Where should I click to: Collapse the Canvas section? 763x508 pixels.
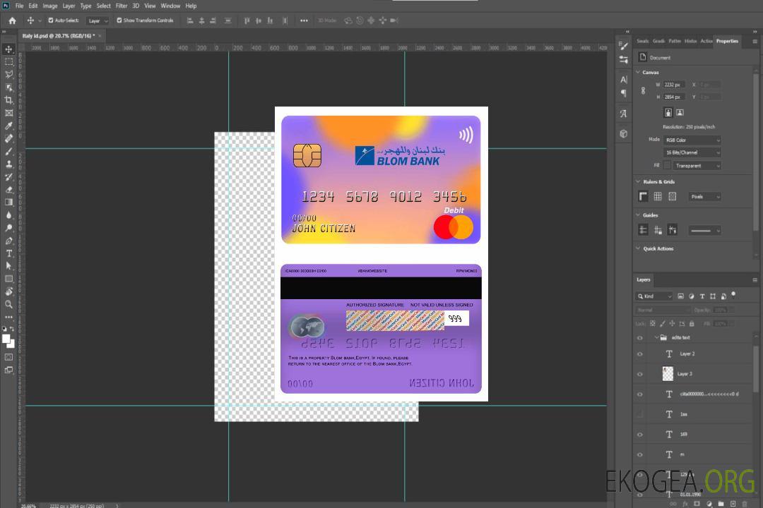tap(638, 72)
